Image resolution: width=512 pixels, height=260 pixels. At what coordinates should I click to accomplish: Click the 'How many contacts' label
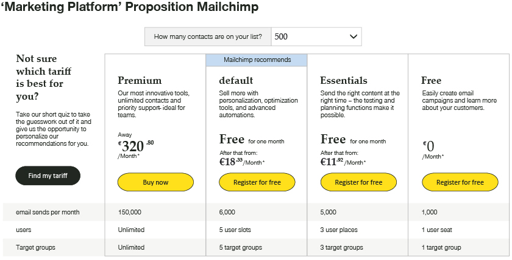[x=208, y=36]
